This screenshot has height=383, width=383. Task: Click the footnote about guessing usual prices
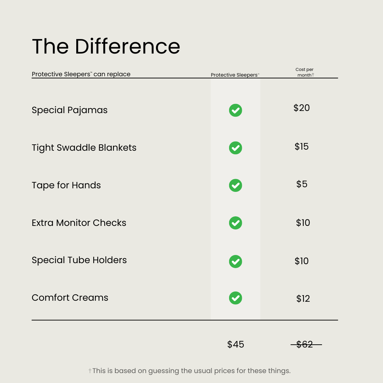coord(189,371)
